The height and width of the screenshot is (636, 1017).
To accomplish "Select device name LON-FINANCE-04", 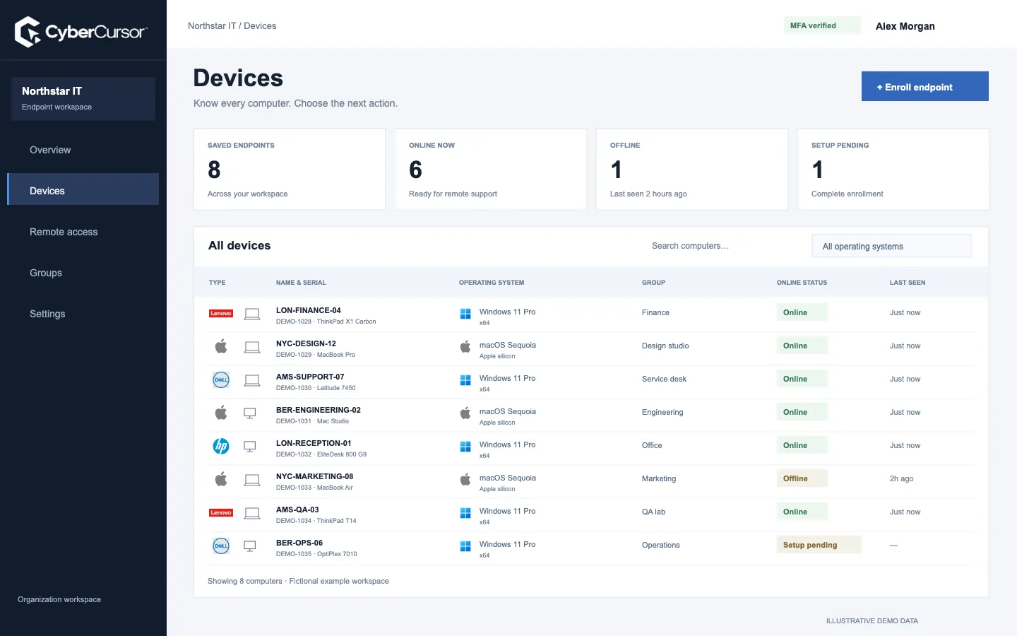I will pos(309,310).
